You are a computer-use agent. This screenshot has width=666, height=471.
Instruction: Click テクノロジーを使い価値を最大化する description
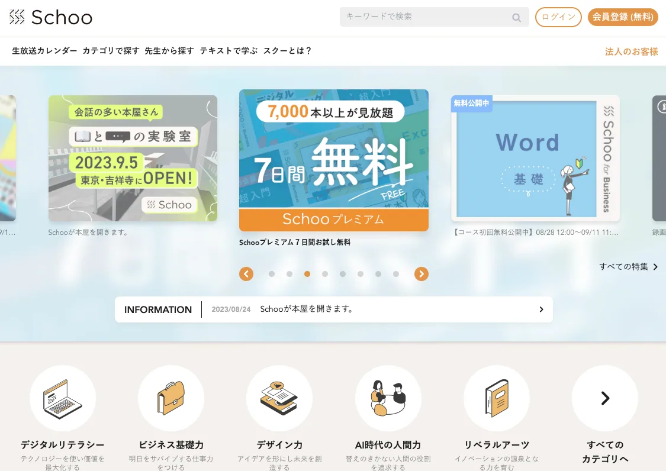[x=62, y=463]
